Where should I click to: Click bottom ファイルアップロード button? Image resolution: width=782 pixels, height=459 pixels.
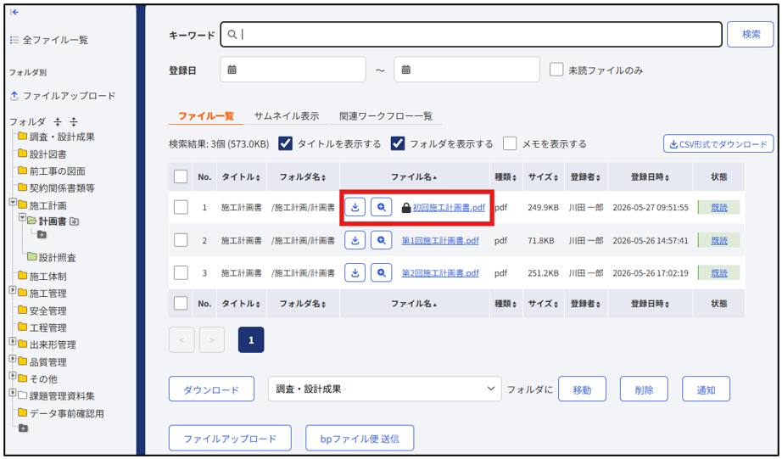pyautogui.click(x=230, y=438)
